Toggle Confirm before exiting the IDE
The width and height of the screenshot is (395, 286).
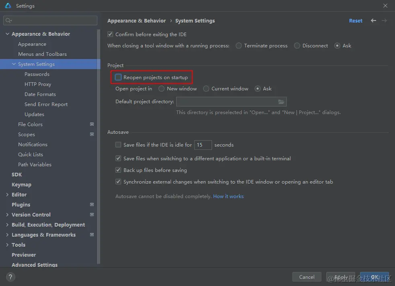(110, 34)
